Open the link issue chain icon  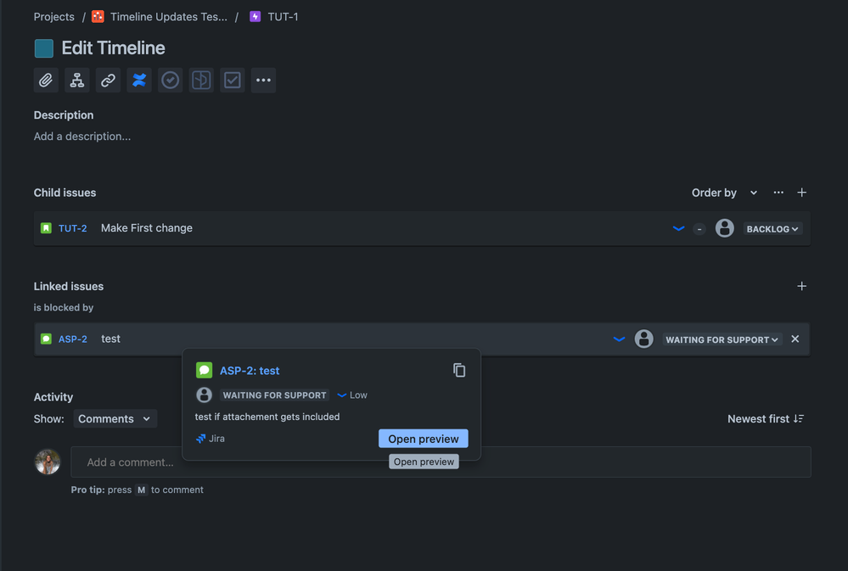[108, 80]
